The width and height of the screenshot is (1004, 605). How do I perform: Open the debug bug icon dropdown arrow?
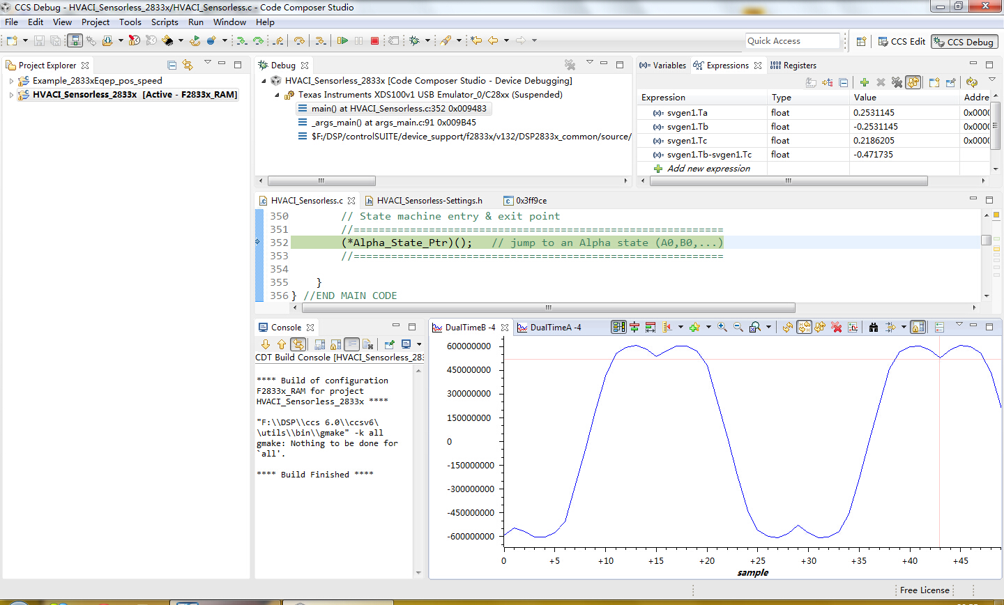[x=427, y=41]
